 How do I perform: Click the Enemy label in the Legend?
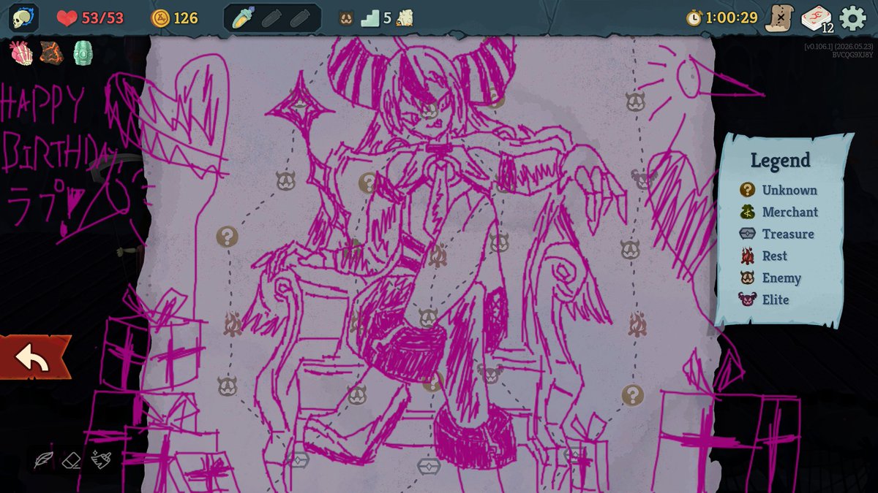coord(781,278)
